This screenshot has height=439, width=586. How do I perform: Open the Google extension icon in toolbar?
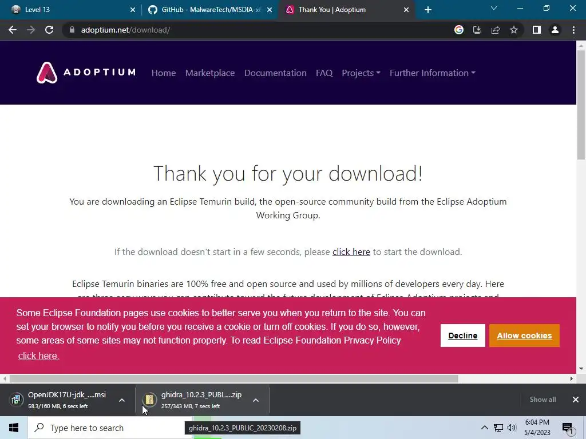point(459,30)
